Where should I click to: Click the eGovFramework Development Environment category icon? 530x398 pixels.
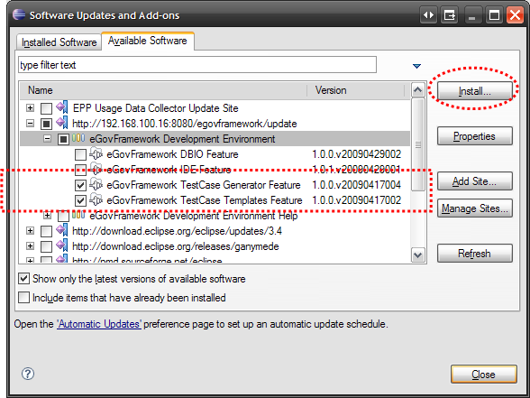(x=78, y=138)
